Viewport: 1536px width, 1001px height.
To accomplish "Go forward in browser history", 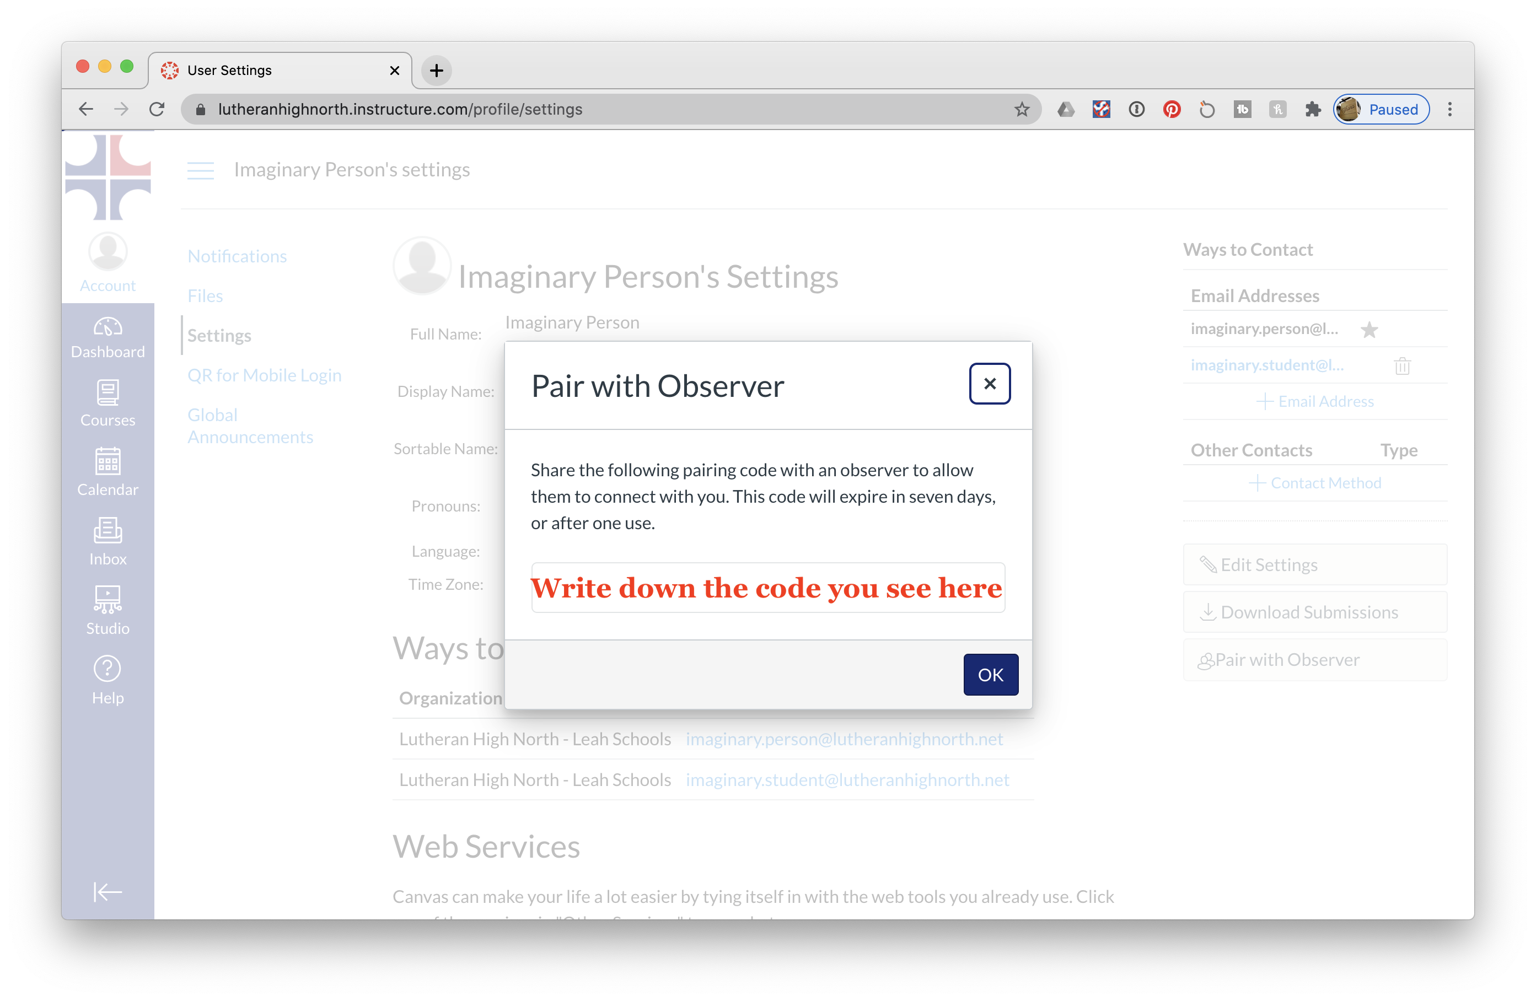I will click(121, 109).
